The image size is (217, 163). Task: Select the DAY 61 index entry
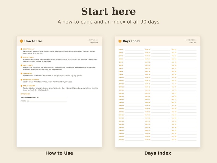pos(184,50)
